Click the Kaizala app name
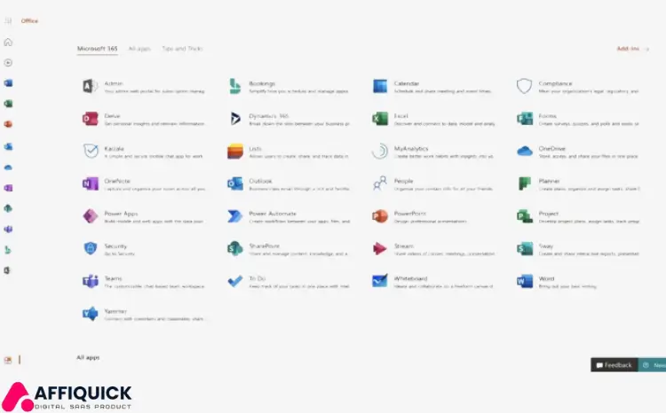 coord(115,148)
